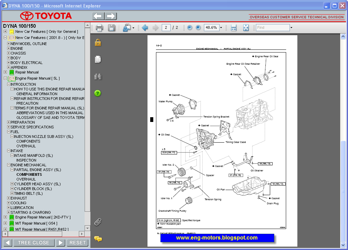348x250 pixels.
Task: Open GENERAL INFORMATION tree entry
Action: tap(37, 94)
